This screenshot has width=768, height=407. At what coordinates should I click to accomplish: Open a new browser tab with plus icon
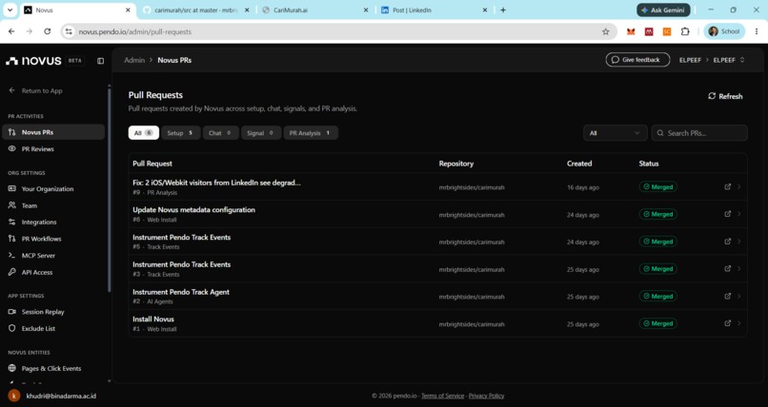coord(503,10)
